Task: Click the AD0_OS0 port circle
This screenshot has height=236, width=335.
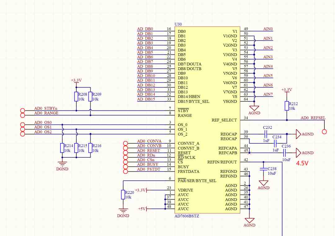Action: [x=22, y=125]
